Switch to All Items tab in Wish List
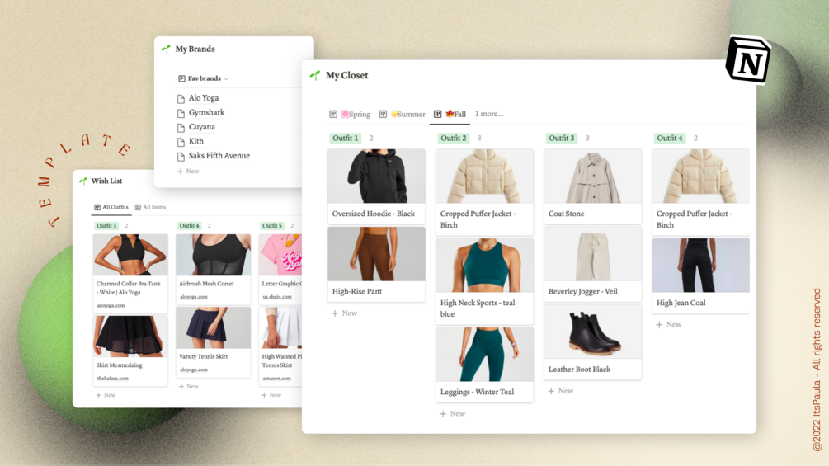Viewport: 829px width, 466px height. point(151,207)
